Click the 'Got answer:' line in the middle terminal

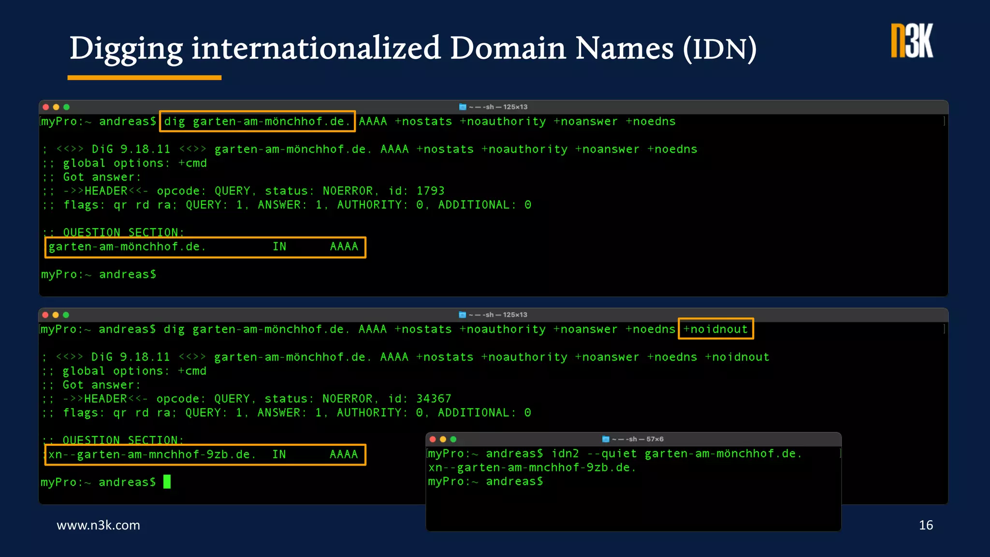click(91, 385)
